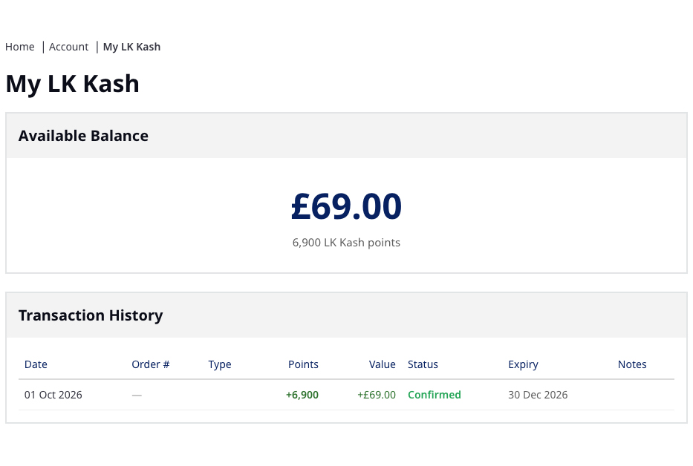Click the Confirmed status label
Screen dimensions: 693x466
[x=434, y=395]
